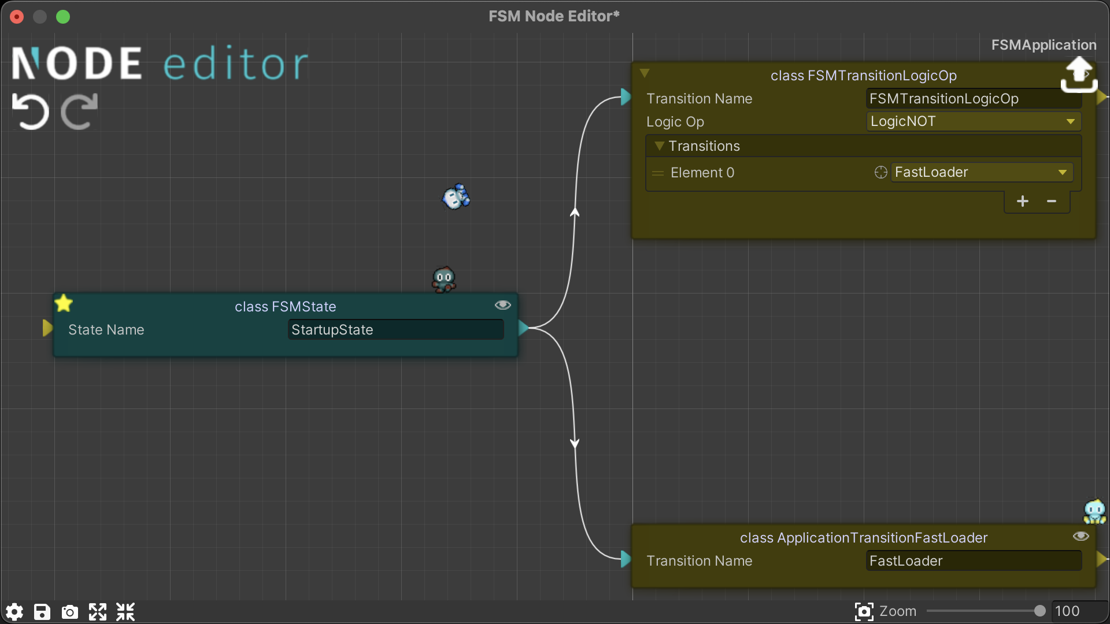1110x624 pixels.
Task: Open the Logic Op LogicNOT dropdown
Action: click(974, 121)
